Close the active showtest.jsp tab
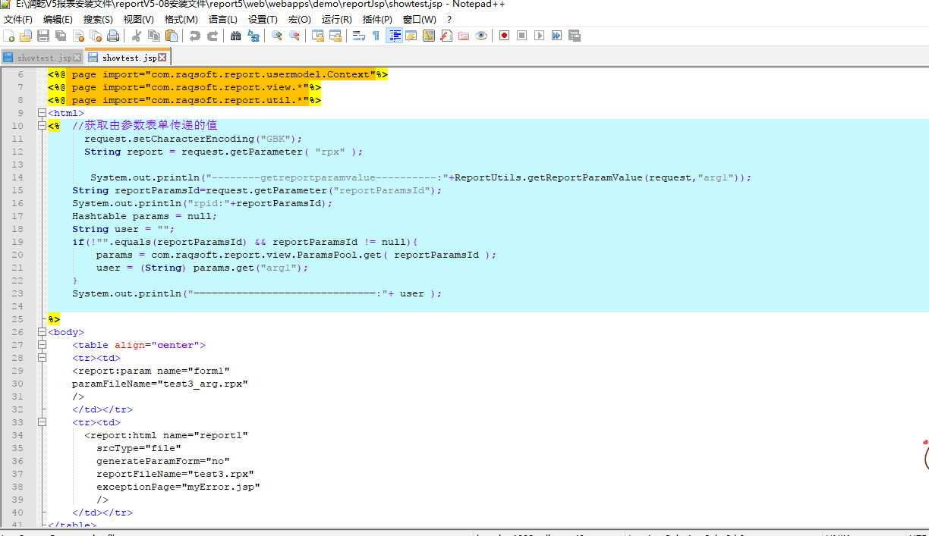This screenshot has width=929, height=536. pos(162,58)
